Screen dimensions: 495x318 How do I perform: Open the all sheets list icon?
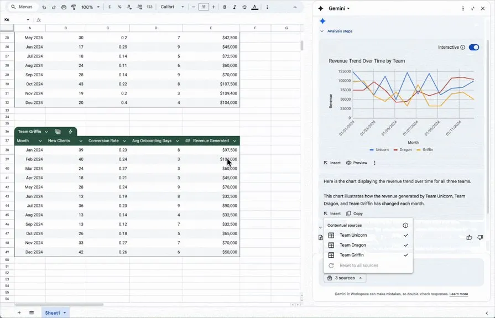point(32,312)
